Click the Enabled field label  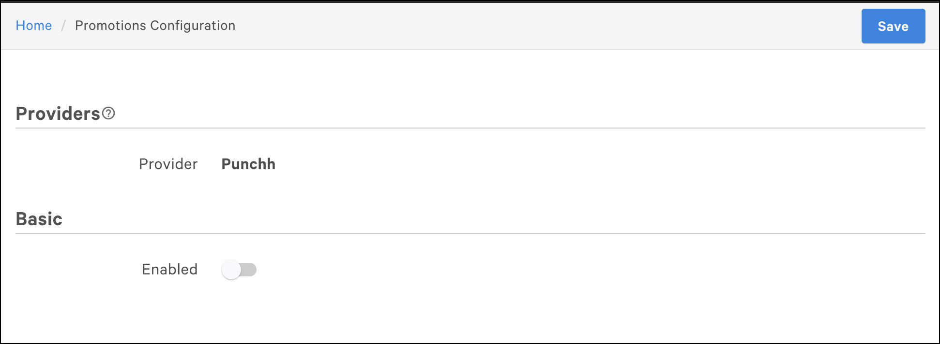pyautogui.click(x=169, y=270)
